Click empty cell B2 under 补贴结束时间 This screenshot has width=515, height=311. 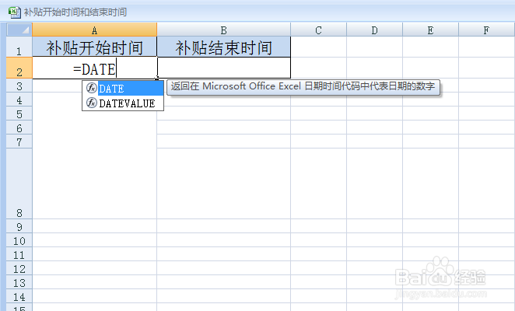[224, 68]
